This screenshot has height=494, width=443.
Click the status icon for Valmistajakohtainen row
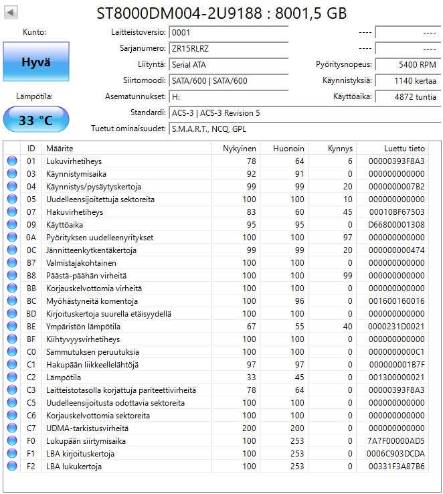[12, 263]
